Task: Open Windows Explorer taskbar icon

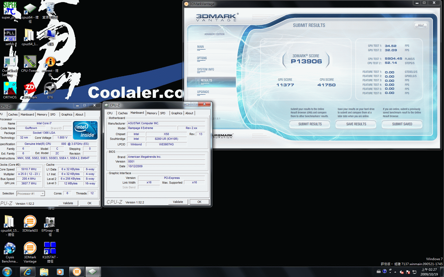Action: 44,272
